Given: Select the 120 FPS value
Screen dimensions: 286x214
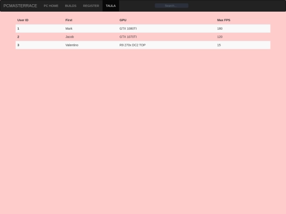Looking at the screenshot, I should [220, 37].
